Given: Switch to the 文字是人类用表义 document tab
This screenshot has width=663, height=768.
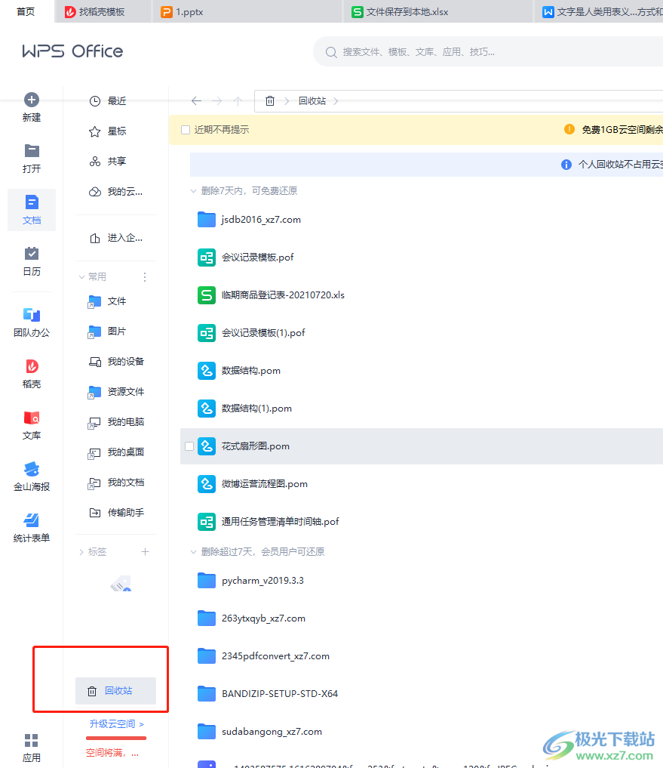Looking at the screenshot, I should [x=600, y=12].
